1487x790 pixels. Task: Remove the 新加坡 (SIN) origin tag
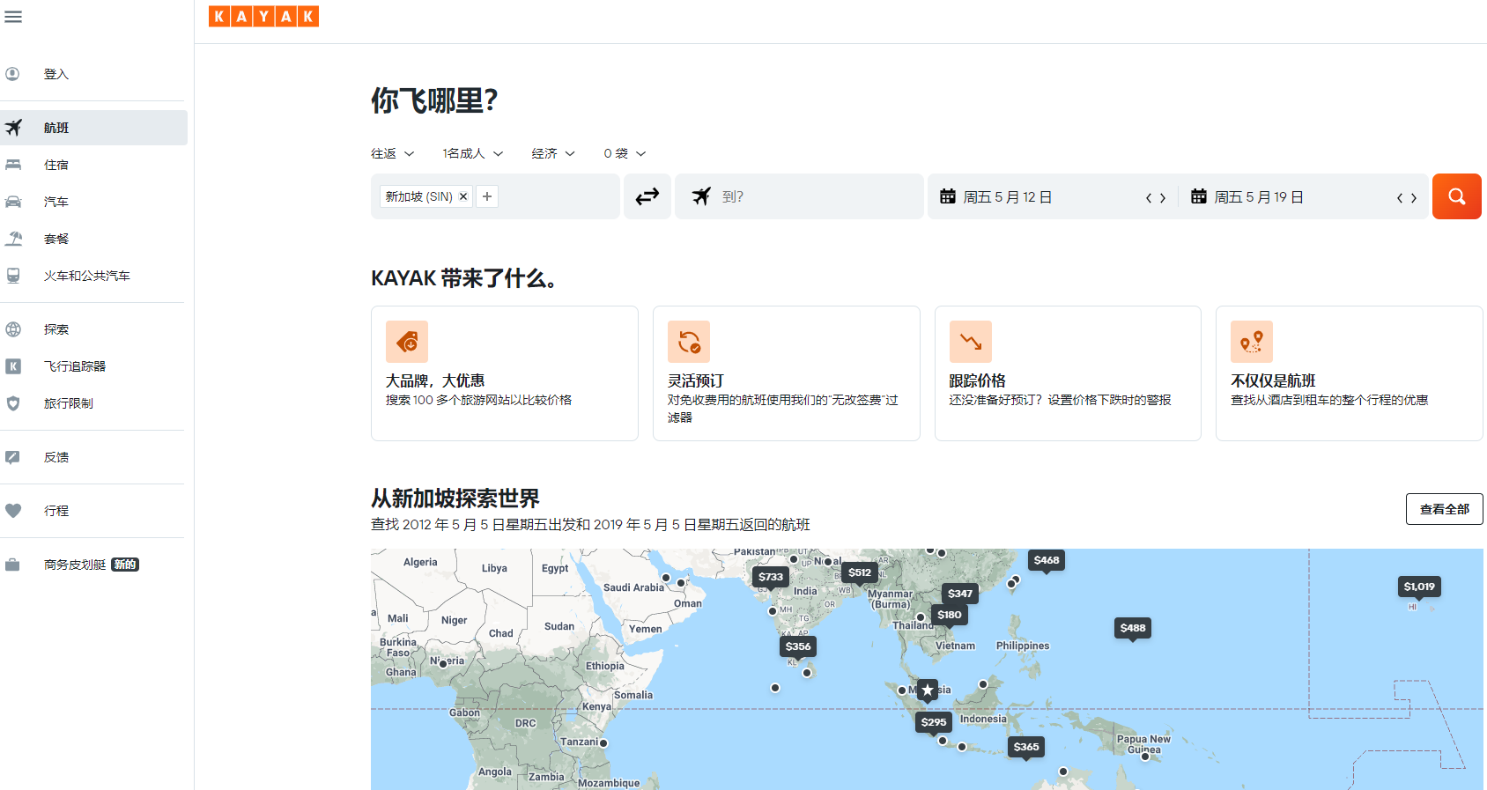463,196
